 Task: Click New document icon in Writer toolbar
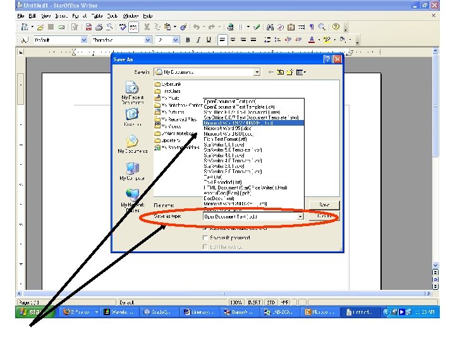click(x=25, y=27)
